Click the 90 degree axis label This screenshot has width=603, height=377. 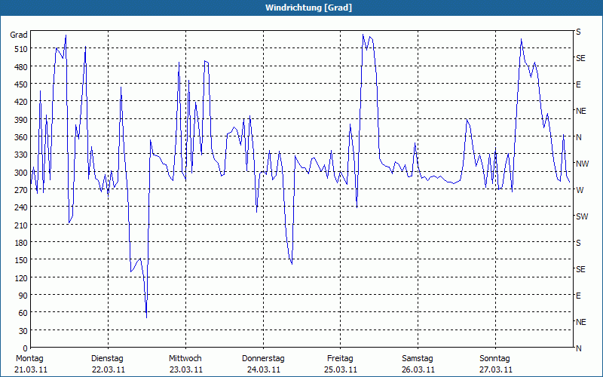tap(23, 296)
